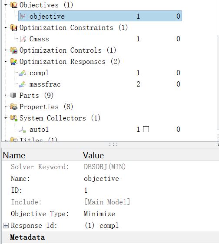219x244 pixels.
Task: Click the Value column header
Action: (93, 155)
